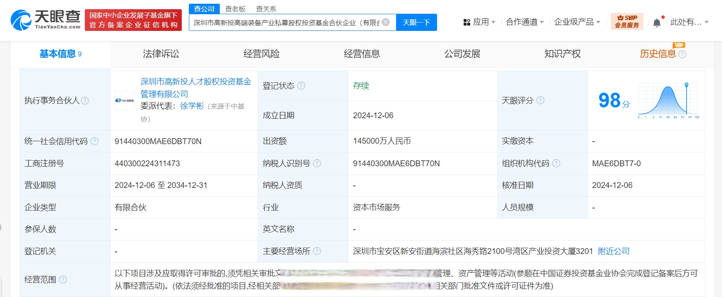Click the 资本市场服务 industry value
Image resolution: width=722 pixels, height=297 pixels.
[376, 207]
